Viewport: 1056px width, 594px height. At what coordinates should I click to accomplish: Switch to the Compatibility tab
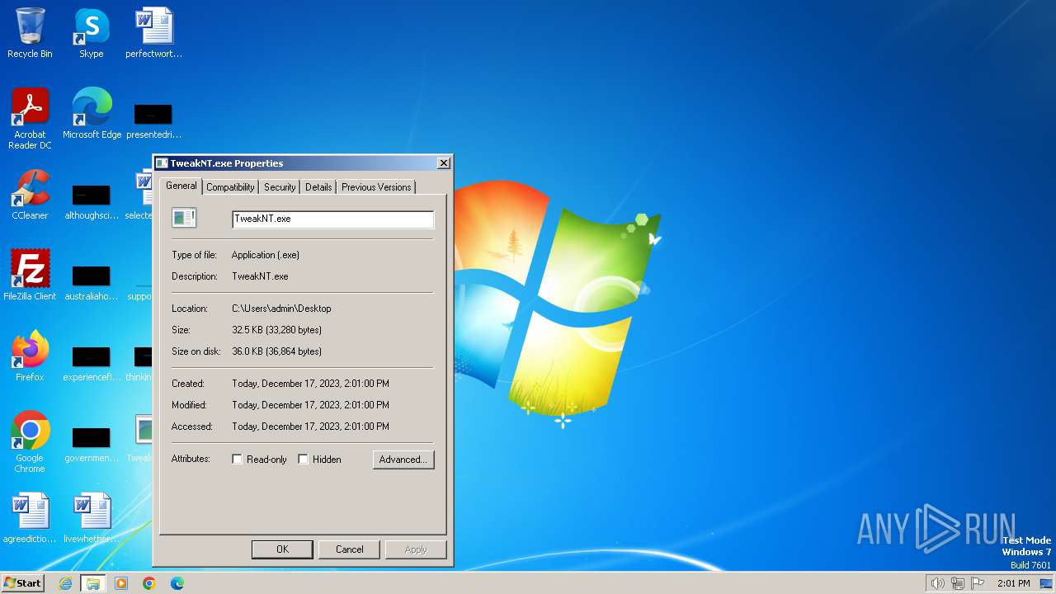click(231, 187)
